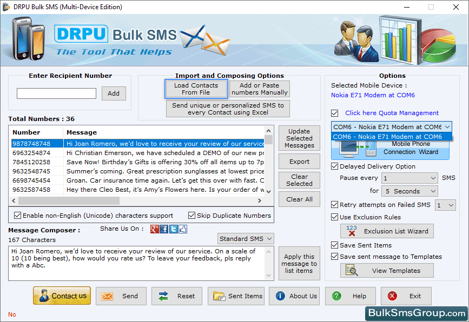Click the About Us info icon
469x322 pixels.
[x=280, y=296]
